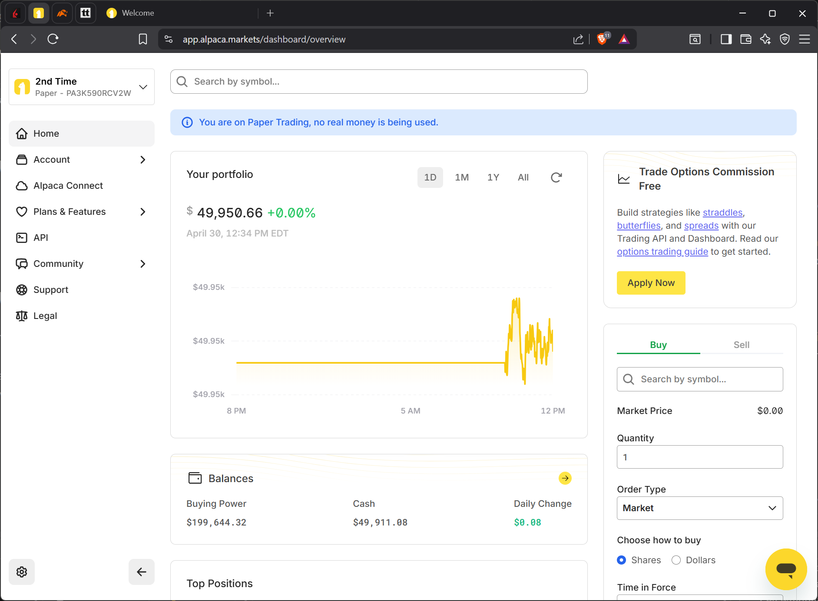Open the 2nd Time account switcher dropdown
This screenshot has width=818, height=601.
pos(82,87)
